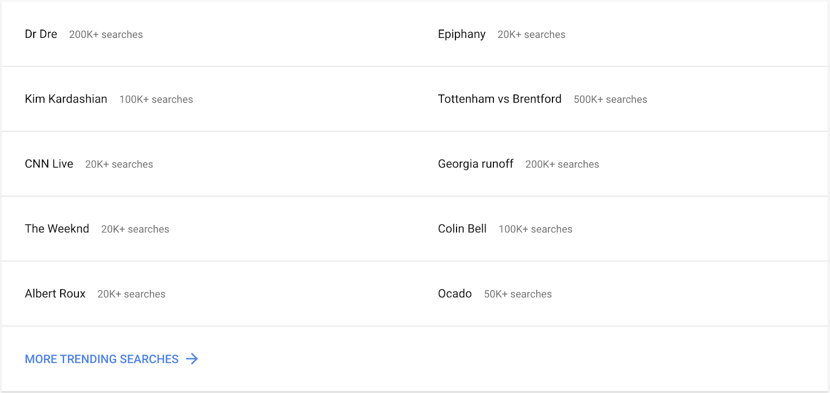Click 200K+ searches beside Georgia runoff
This screenshot has width=830, height=393.
[562, 164]
